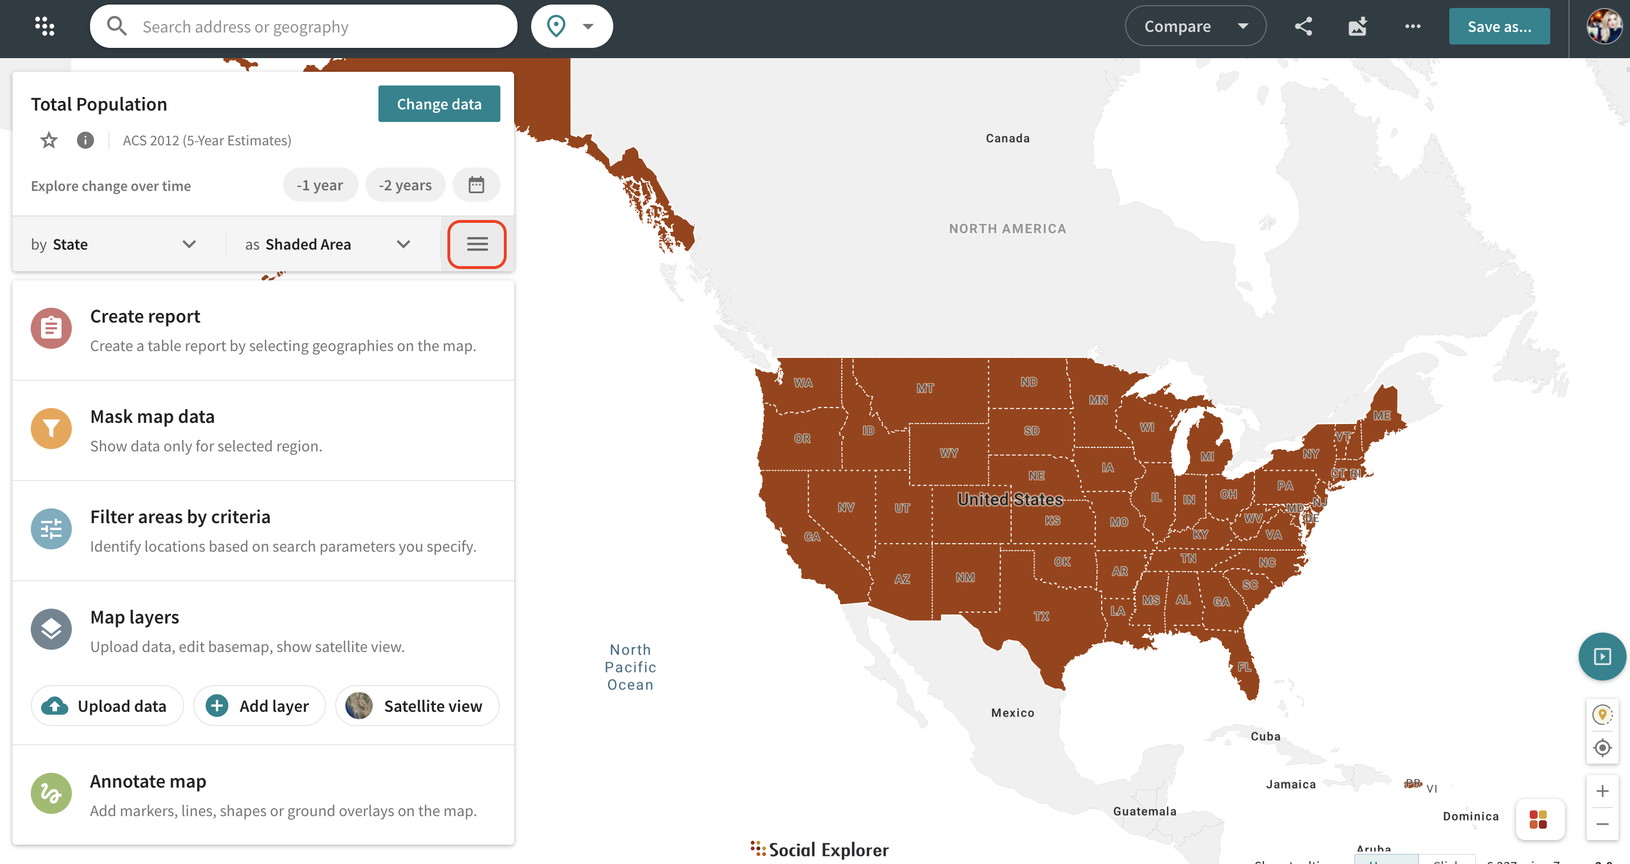Expand the 'by State' geography dropdown

(114, 244)
